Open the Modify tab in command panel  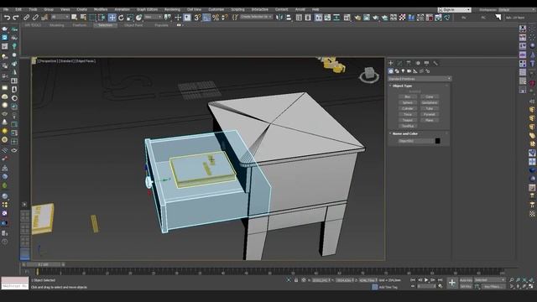tap(399, 63)
